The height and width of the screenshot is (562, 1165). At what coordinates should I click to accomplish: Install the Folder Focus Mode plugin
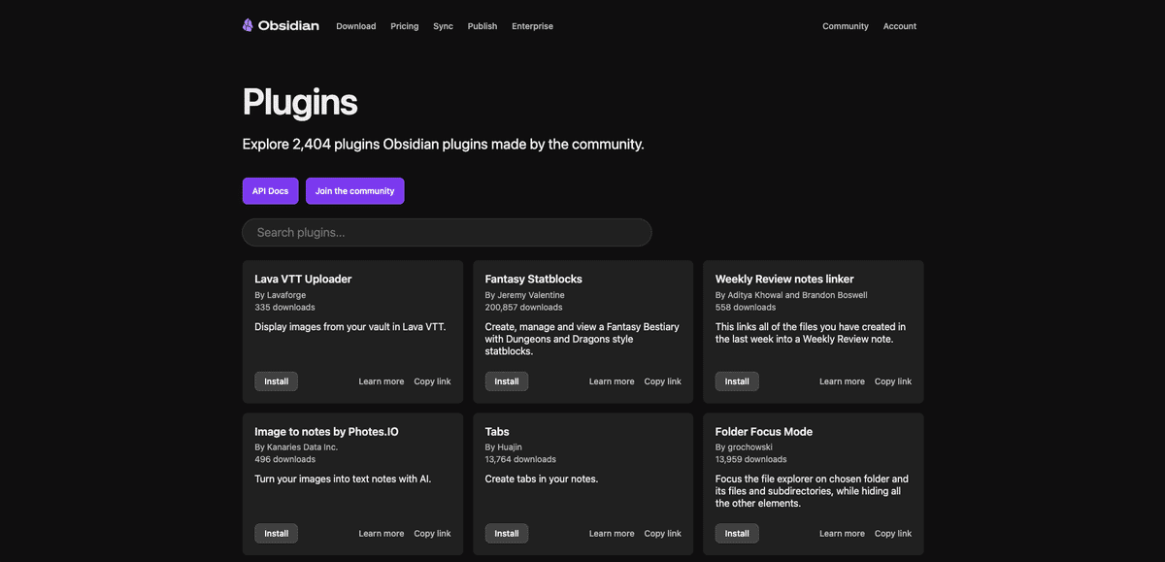pyautogui.click(x=736, y=534)
